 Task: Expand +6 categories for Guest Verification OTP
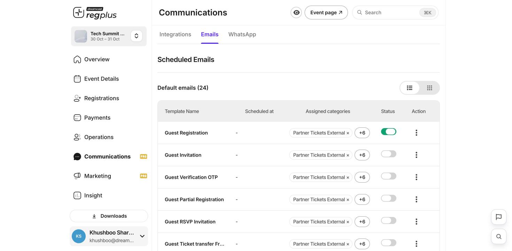362,177
